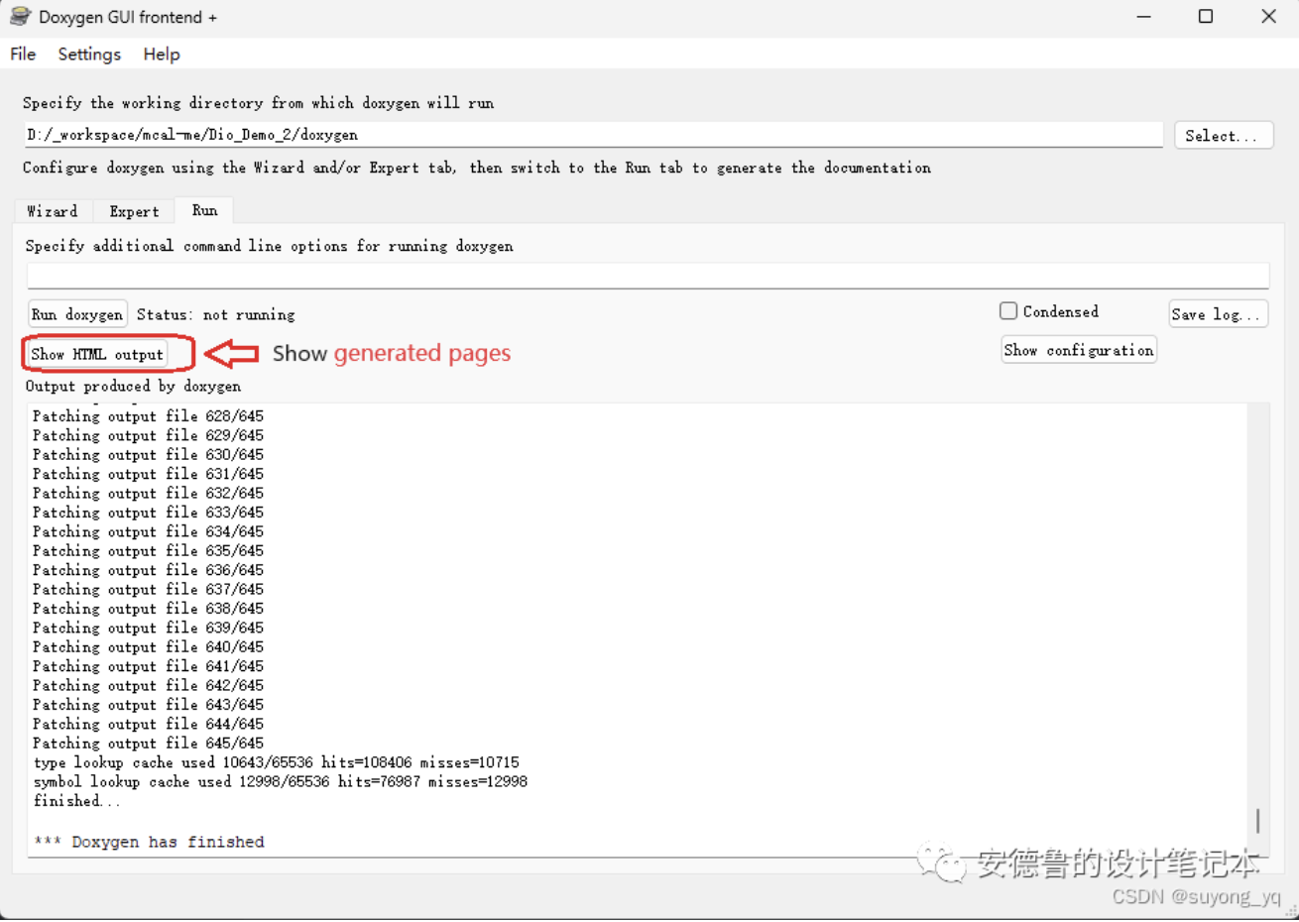This screenshot has height=922, width=1299.
Task: Click log line 'Patching output file 645/645'
Action: click(x=148, y=744)
